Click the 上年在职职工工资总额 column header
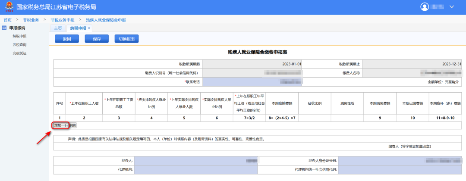 [119, 103]
